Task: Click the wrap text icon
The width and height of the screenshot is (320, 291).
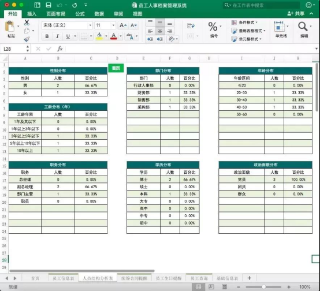Action: 191,25
